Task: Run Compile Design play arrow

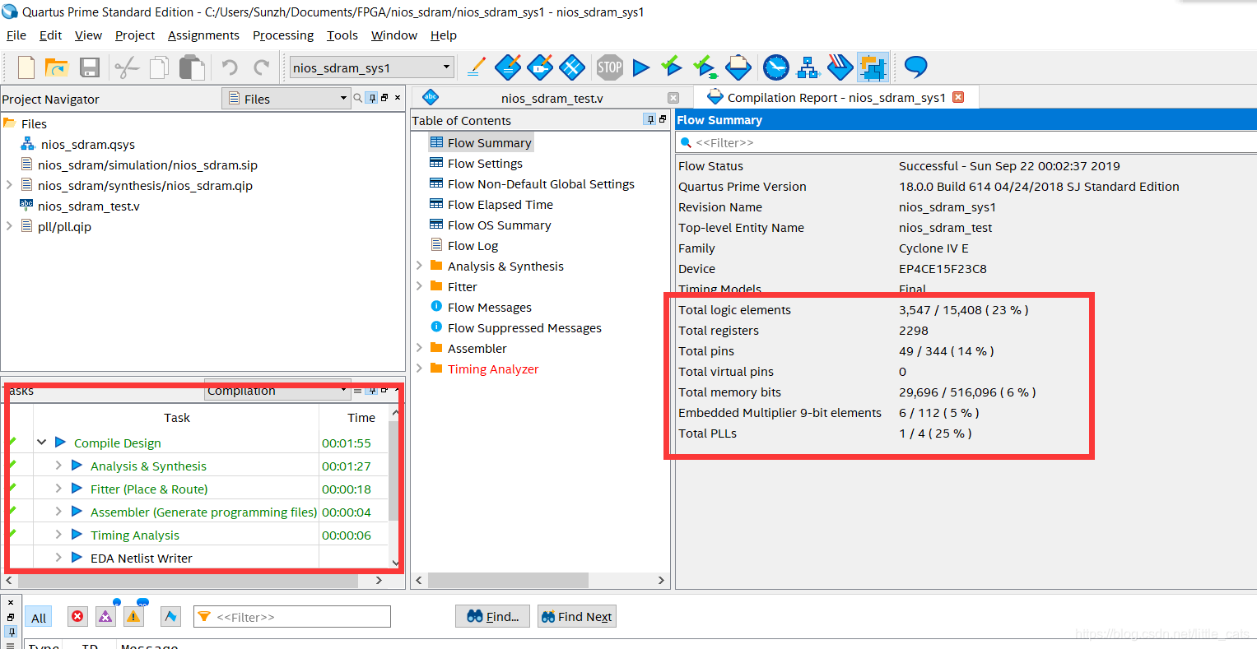Action: (x=60, y=443)
